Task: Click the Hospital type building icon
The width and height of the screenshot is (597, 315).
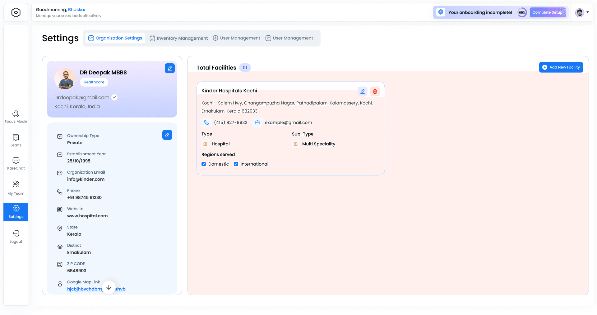Action: (205, 144)
